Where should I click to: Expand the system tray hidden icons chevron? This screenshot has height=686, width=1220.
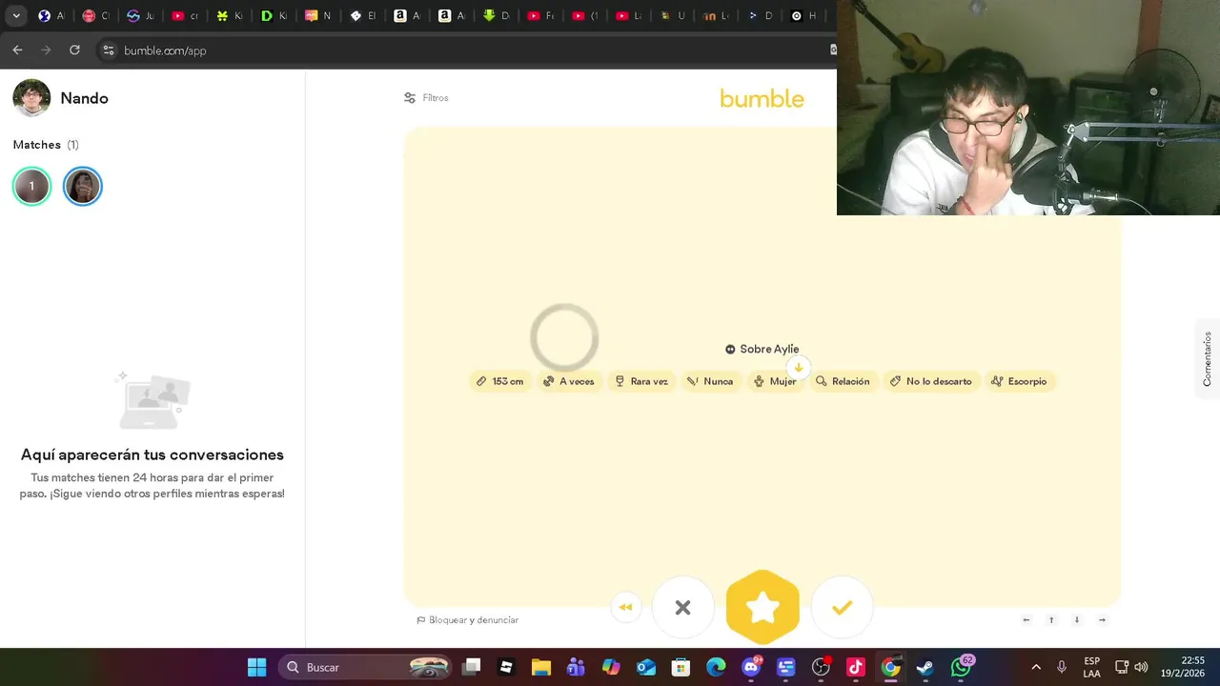1036,667
